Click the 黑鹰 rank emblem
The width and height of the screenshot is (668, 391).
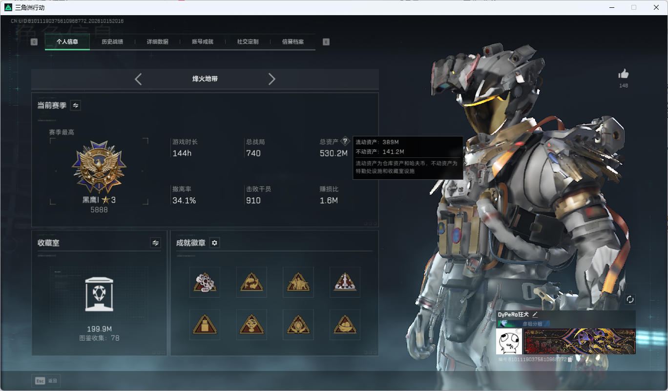click(x=99, y=168)
